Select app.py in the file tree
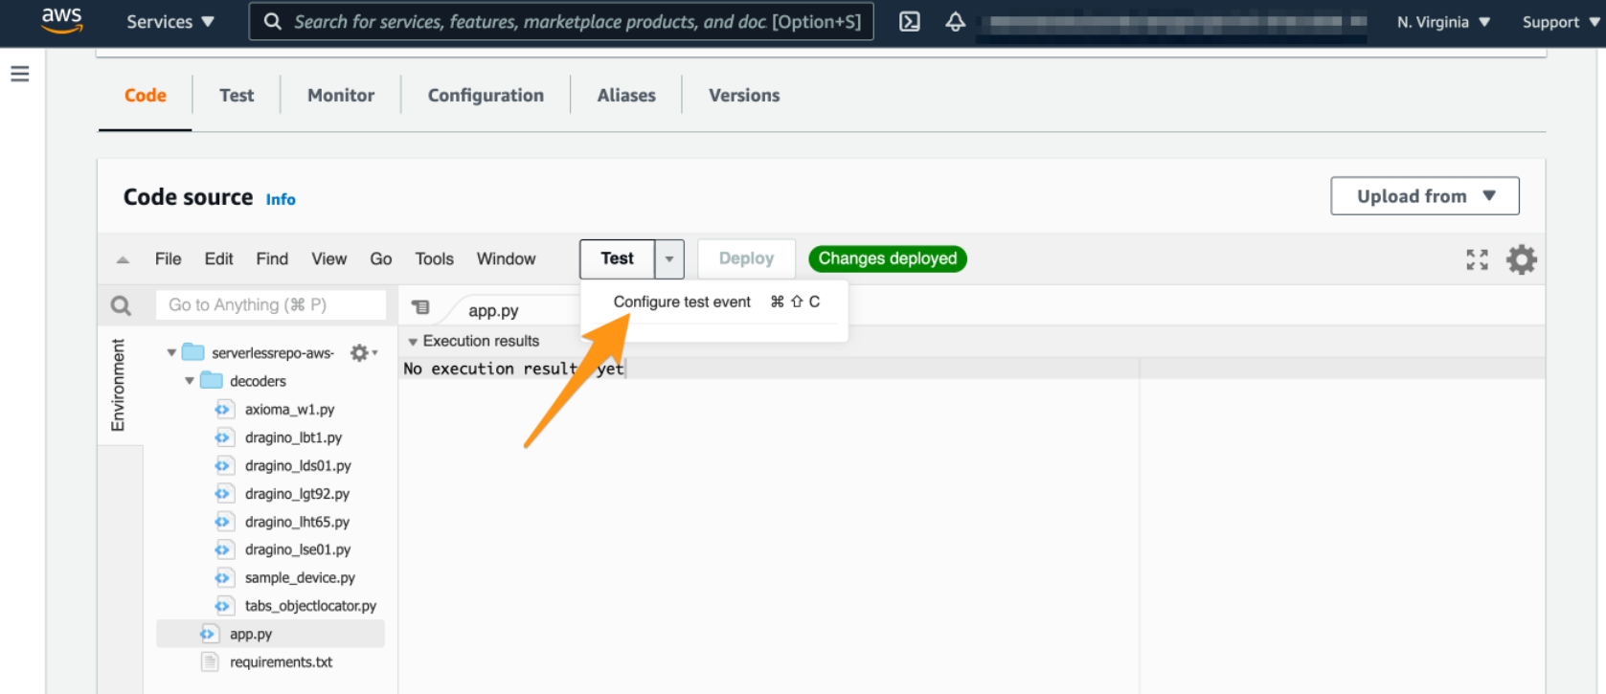 pos(270,634)
